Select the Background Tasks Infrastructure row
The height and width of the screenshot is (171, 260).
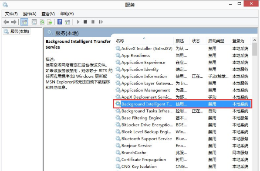click(183, 111)
